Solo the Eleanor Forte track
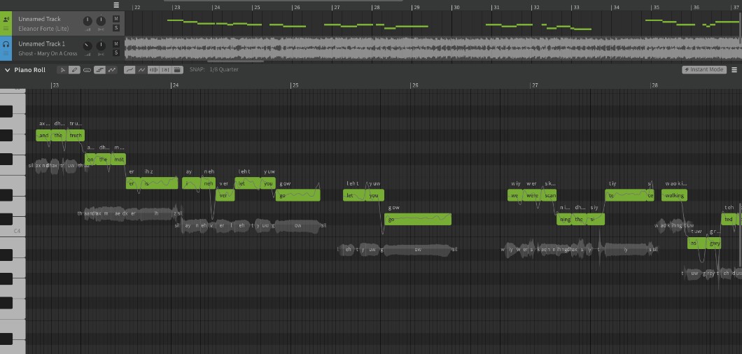This screenshot has height=354, width=742. click(115, 28)
